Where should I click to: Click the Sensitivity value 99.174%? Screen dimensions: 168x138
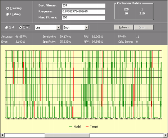coord(65,36)
